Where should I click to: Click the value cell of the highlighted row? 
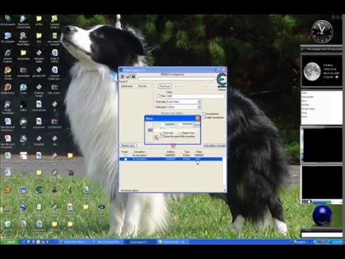(x=198, y=159)
